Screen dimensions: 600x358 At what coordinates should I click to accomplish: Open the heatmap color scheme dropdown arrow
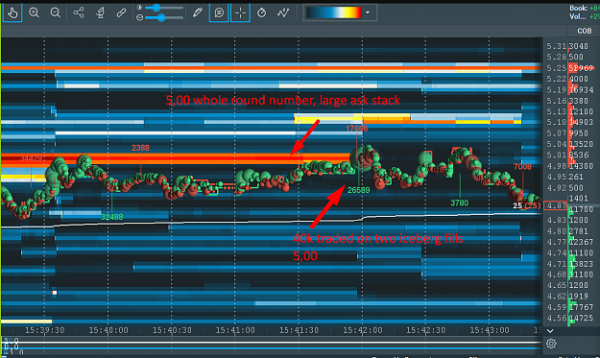[x=368, y=12]
